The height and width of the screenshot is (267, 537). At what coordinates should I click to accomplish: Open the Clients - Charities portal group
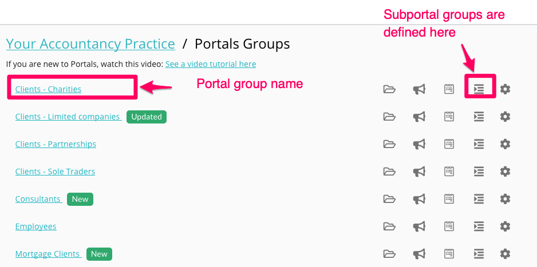[x=48, y=89]
